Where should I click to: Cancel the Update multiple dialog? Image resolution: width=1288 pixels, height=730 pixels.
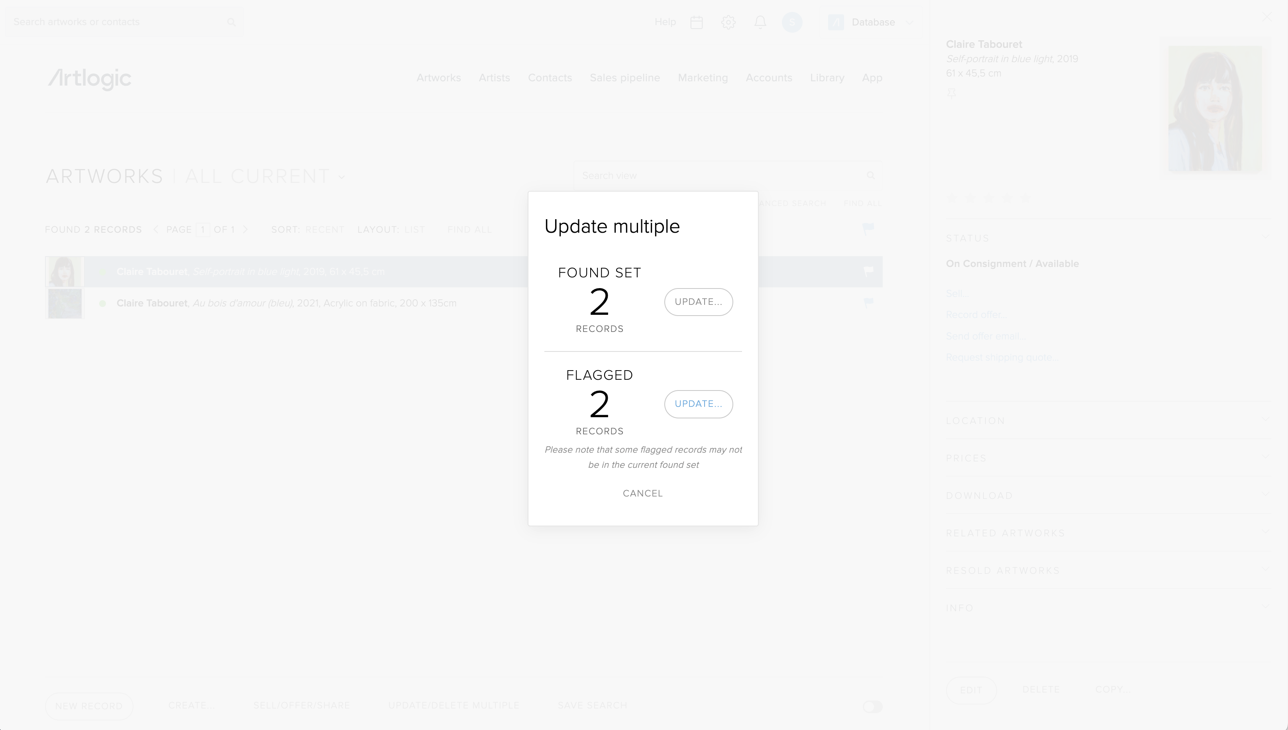(642, 493)
